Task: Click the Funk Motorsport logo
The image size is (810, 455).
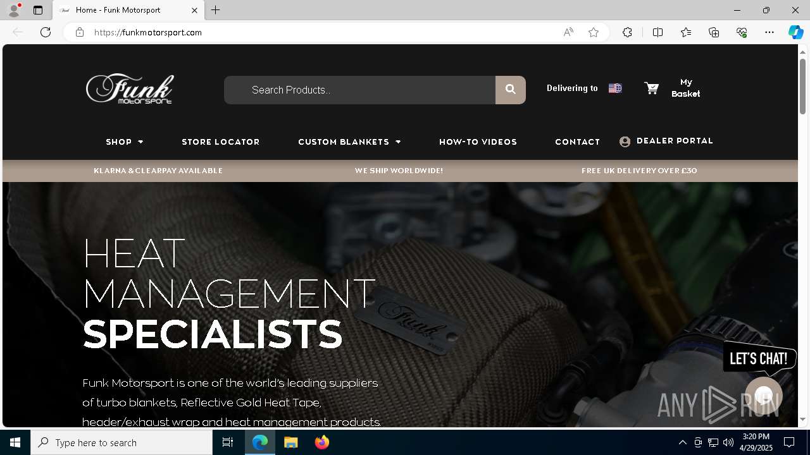Action: coord(130,88)
